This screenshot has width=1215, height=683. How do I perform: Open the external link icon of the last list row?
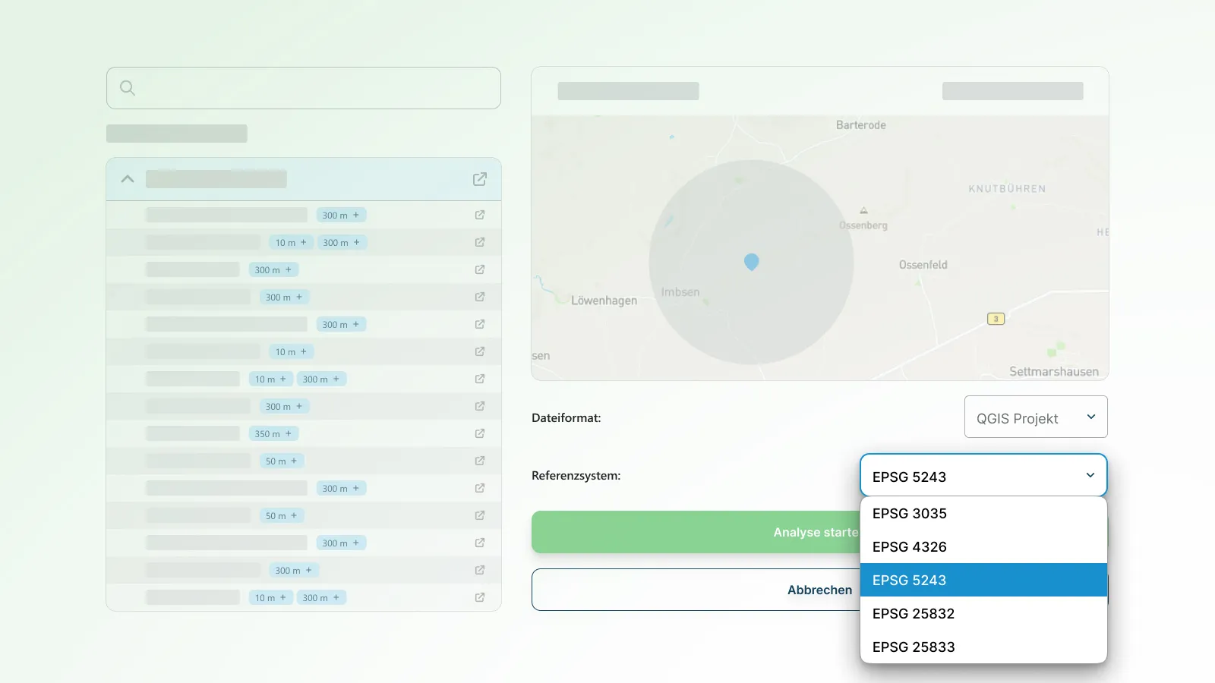[x=480, y=597]
